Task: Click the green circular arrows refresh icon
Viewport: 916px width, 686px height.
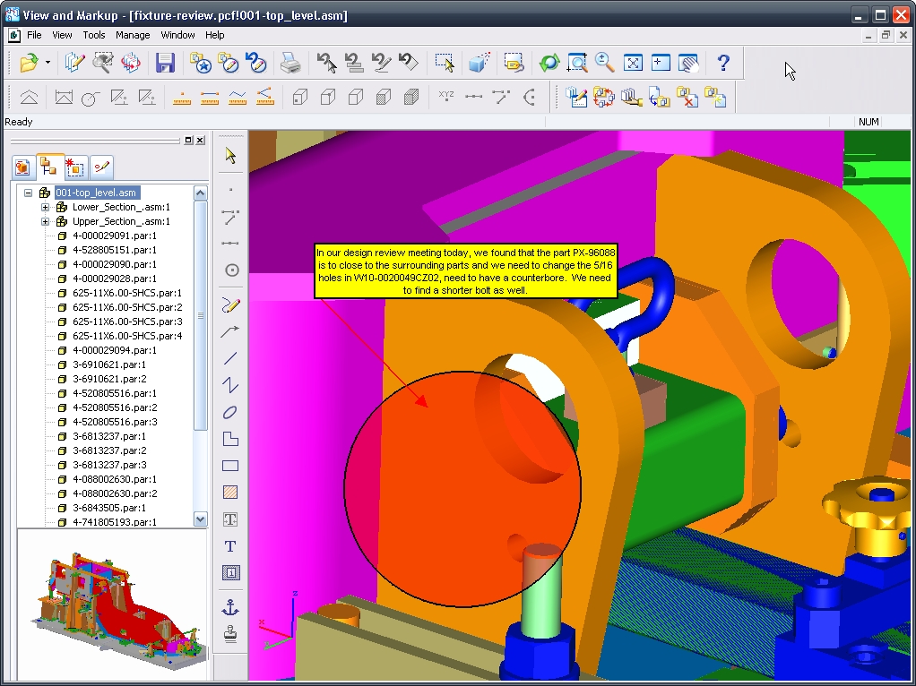Action: tap(549, 63)
